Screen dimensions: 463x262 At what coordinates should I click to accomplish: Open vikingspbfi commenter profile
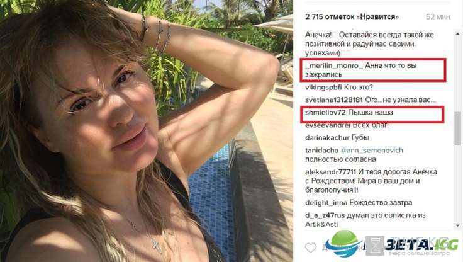tap(323, 88)
